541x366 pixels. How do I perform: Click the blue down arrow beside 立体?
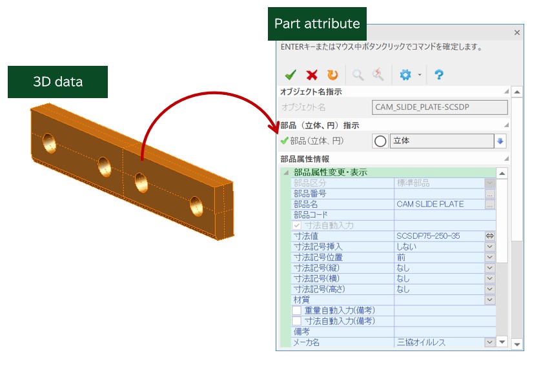pos(501,141)
